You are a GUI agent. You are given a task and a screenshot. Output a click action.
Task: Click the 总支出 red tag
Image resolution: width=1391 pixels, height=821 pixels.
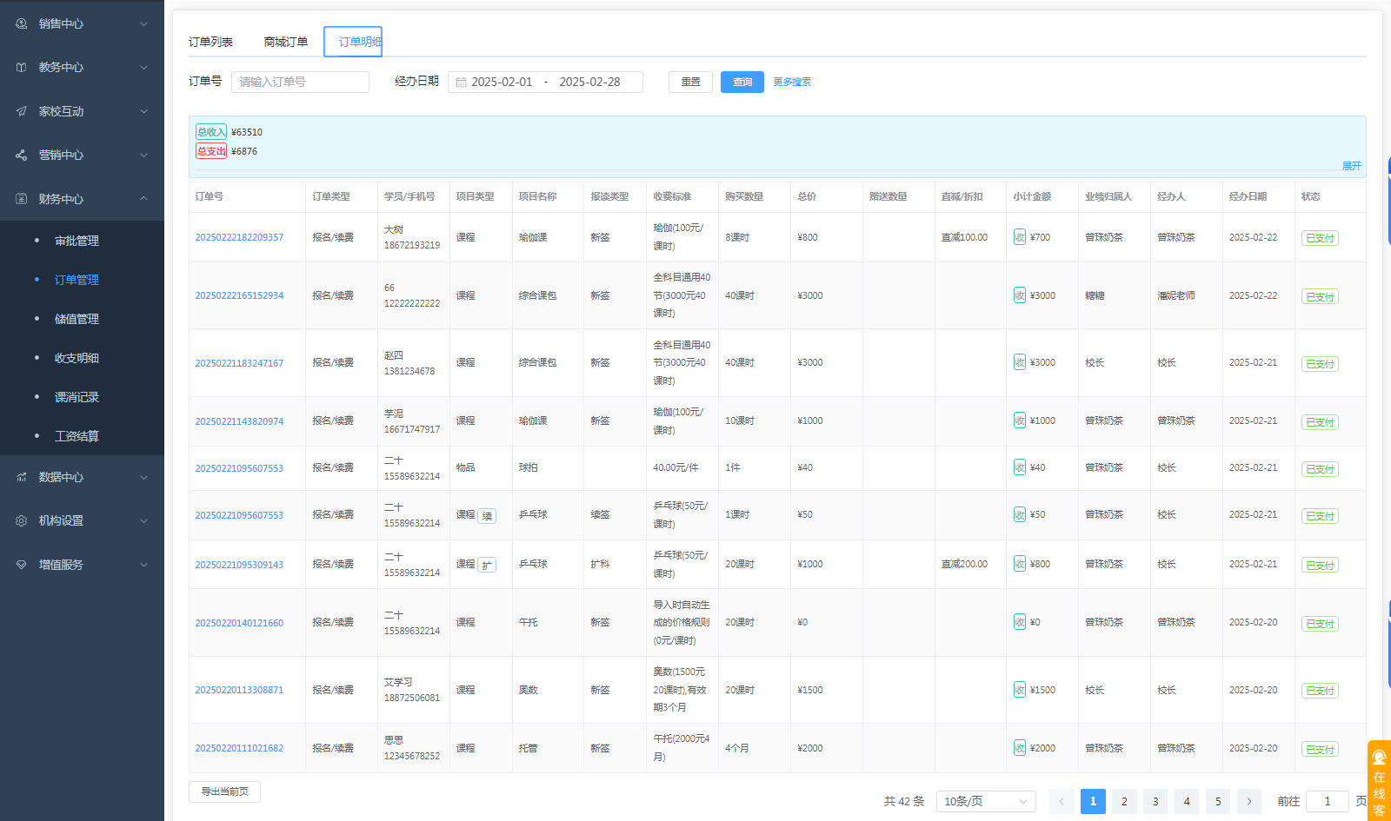pyautogui.click(x=211, y=151)
